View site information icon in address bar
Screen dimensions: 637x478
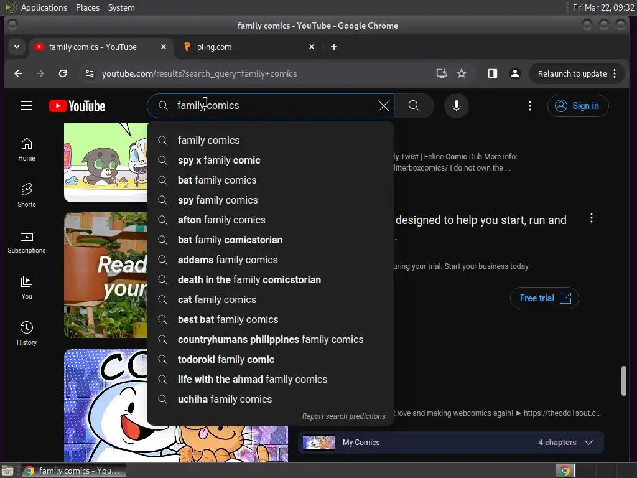90,73
